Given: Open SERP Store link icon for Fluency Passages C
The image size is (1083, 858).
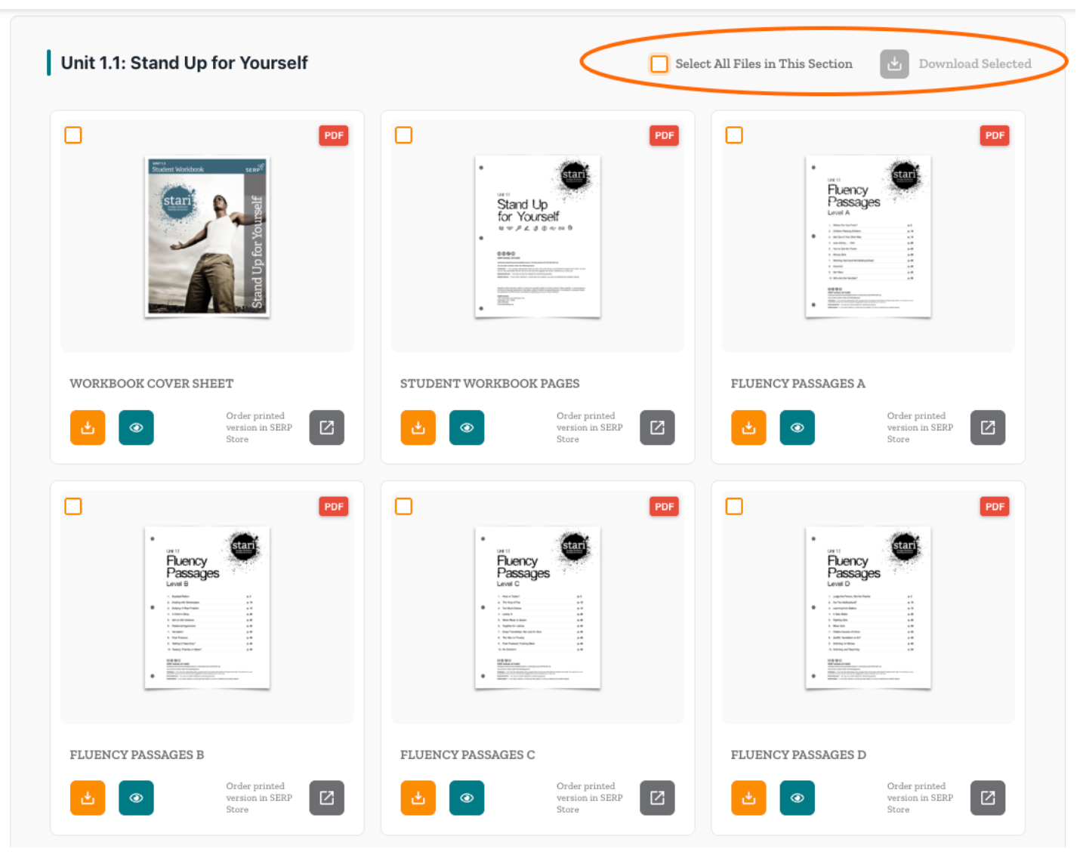Looking at the screenshot, I should tap(657, 798).
